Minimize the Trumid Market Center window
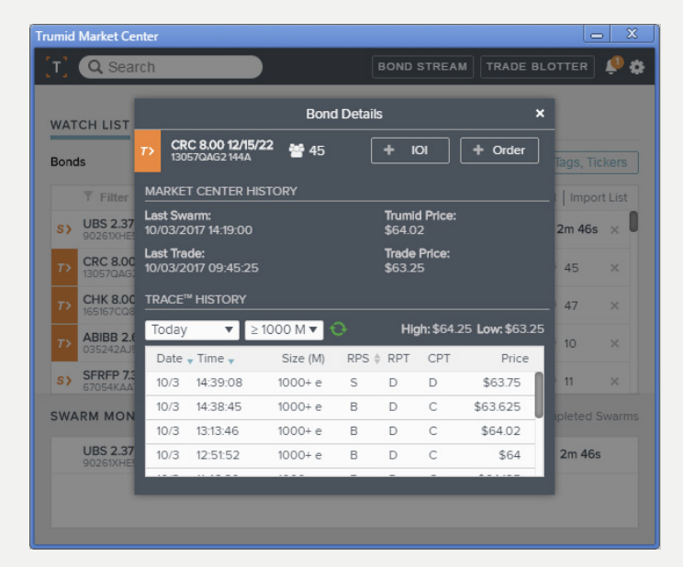 598,34
